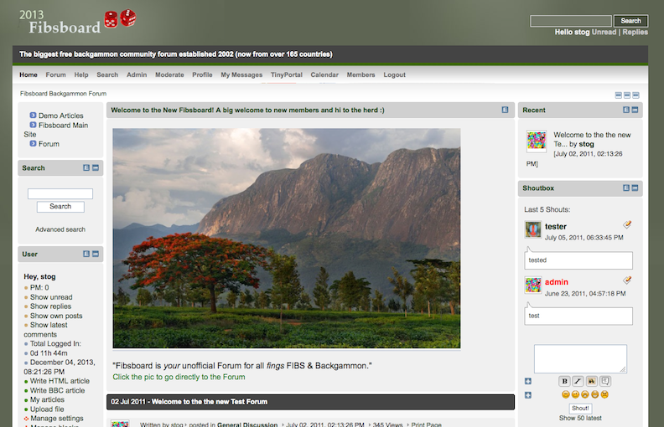Click the italic button in the Shoutbox toolbar
664x427 pixels.
click(x=578, y=381)
